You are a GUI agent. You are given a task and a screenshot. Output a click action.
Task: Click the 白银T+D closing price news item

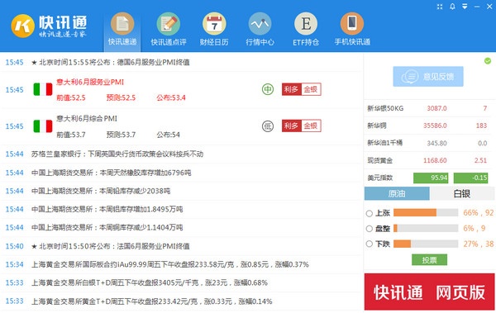(150, 282)
